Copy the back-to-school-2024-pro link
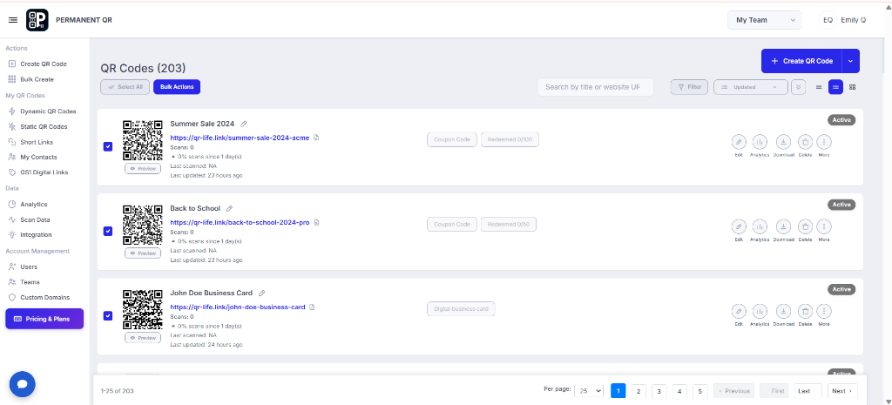This screenshot has height=405, width=892. point(317,222)
